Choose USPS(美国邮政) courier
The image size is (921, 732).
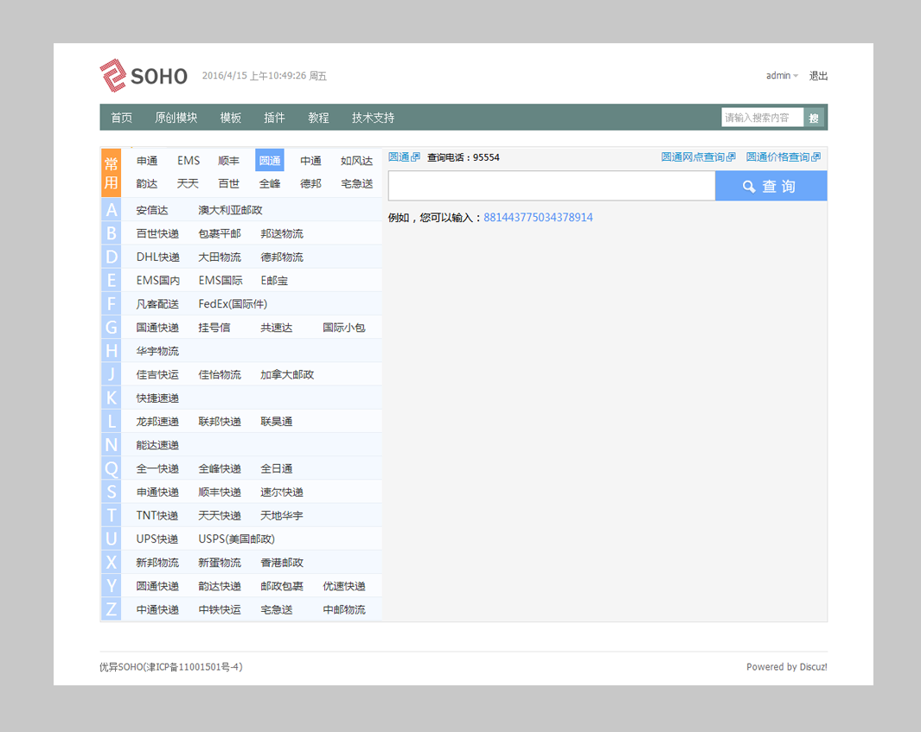(237, 539)
